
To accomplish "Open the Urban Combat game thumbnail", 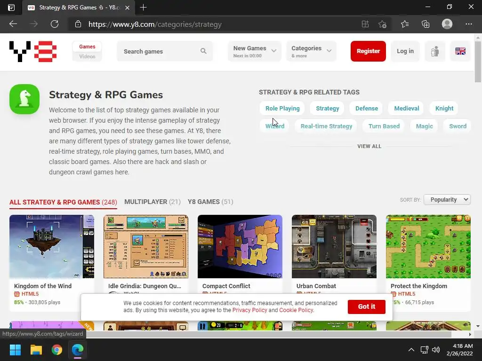I will pyautogui.click(x=334, y=246).
